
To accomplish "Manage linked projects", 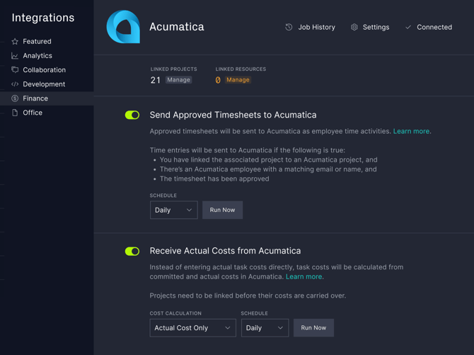I will tap(179, 79).
